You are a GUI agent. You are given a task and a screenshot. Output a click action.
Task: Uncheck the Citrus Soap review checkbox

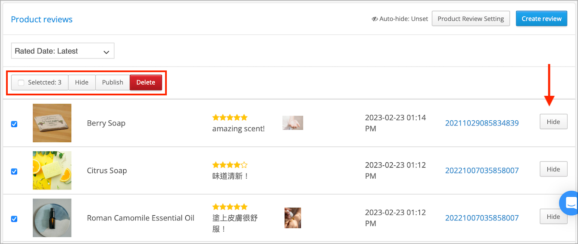click(x=14, y=171)
